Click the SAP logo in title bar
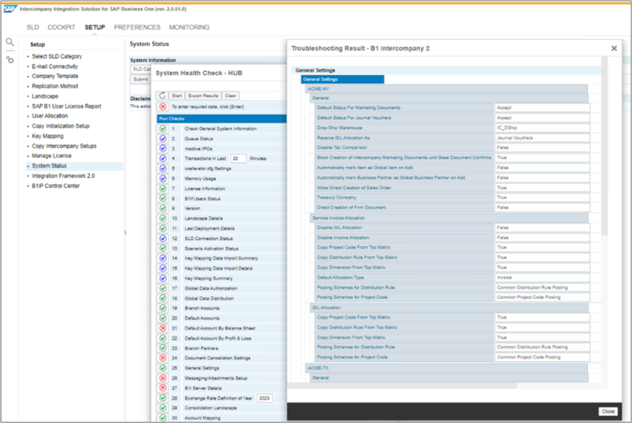Image resolution: width=632 pixels, height=423 pixels. click(x=10, y=9)
